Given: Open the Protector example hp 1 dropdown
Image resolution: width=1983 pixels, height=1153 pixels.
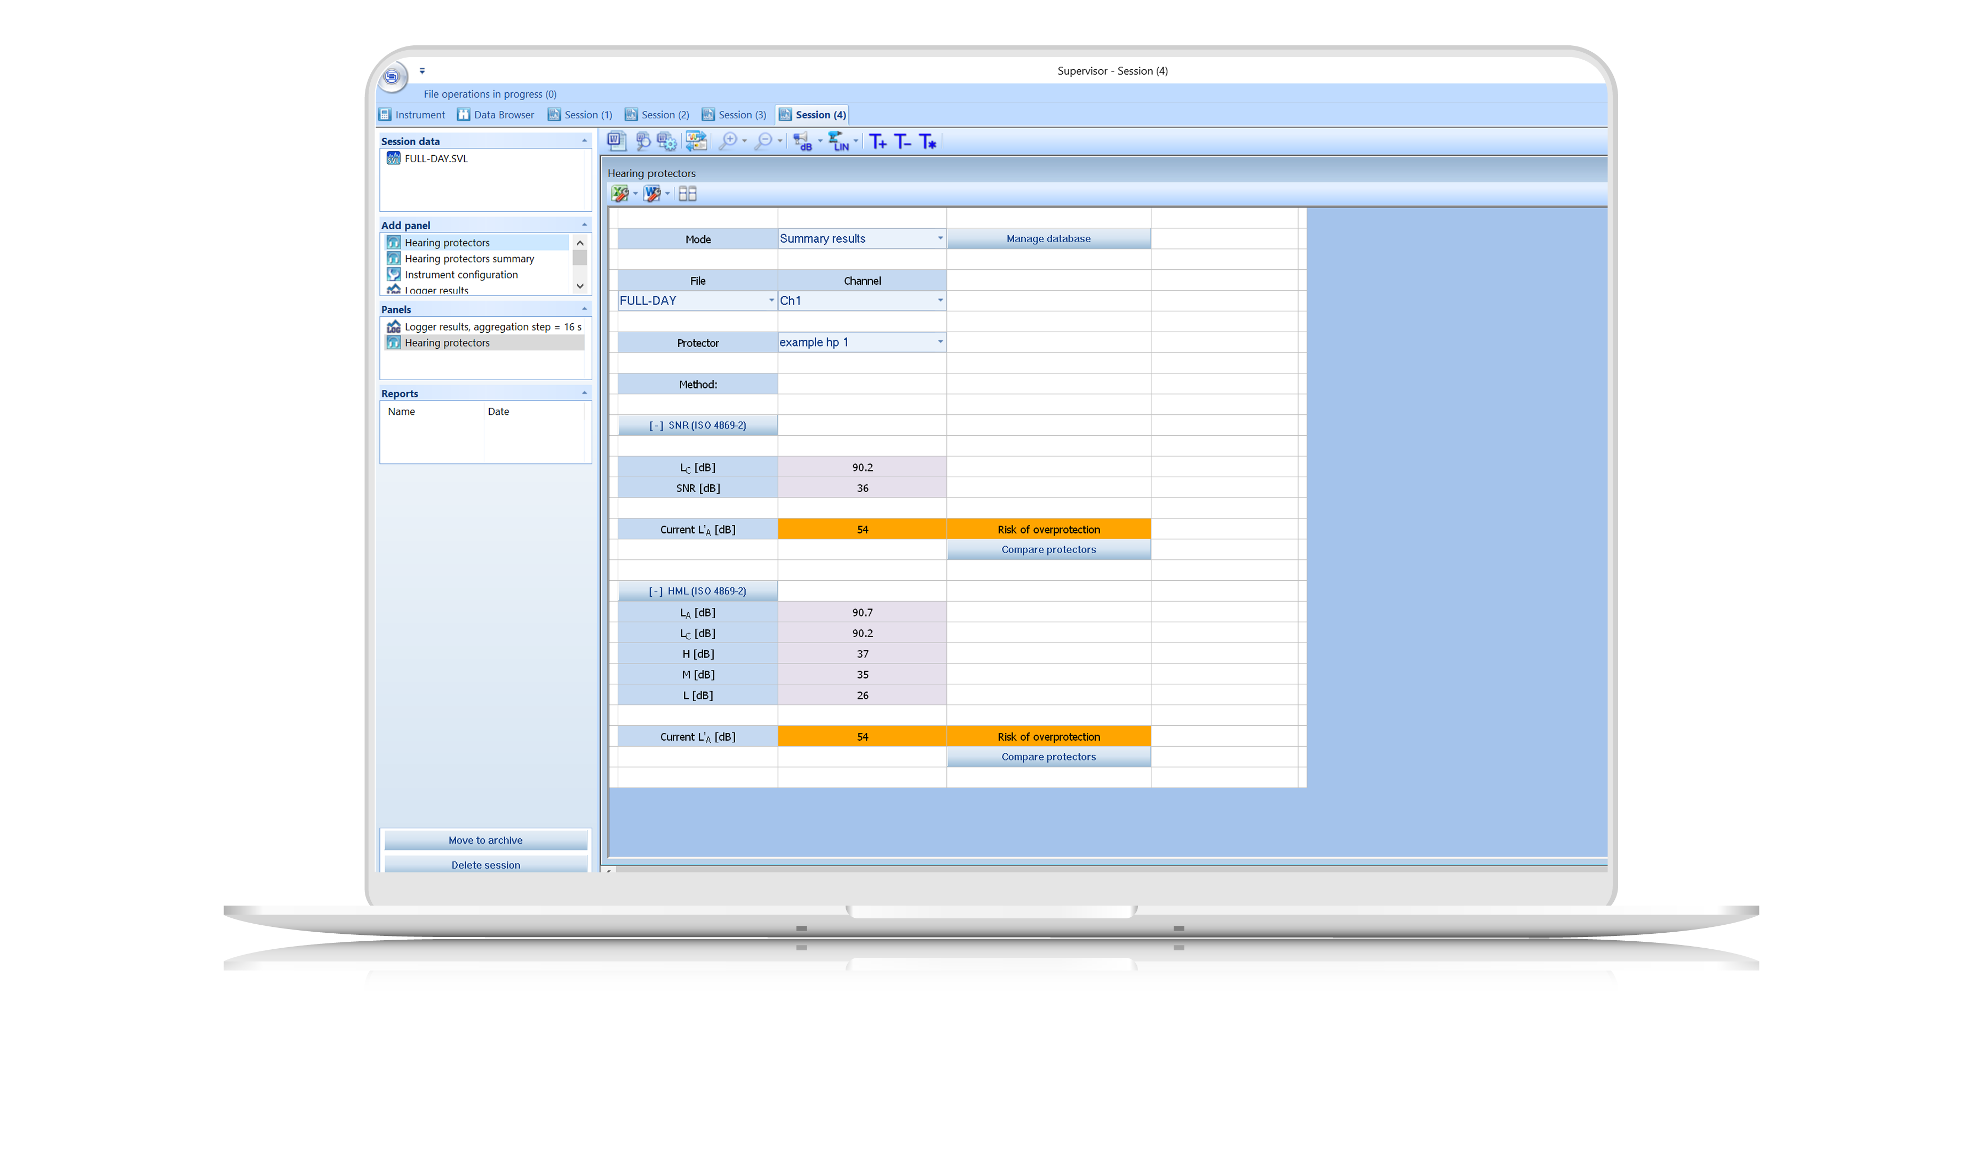Looking at the screenshot, I should coord(939,342).
